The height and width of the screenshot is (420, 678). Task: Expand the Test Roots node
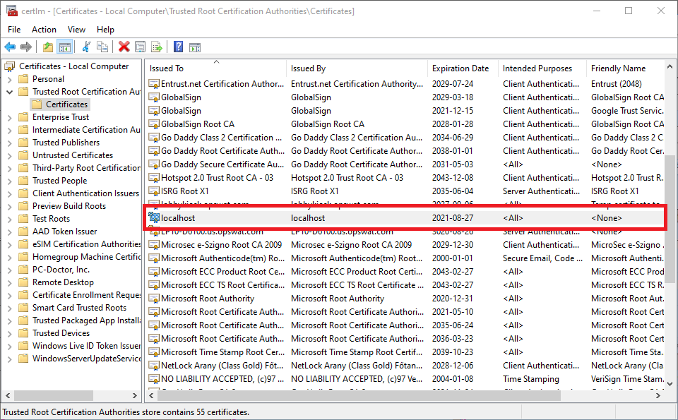(9, 219)
